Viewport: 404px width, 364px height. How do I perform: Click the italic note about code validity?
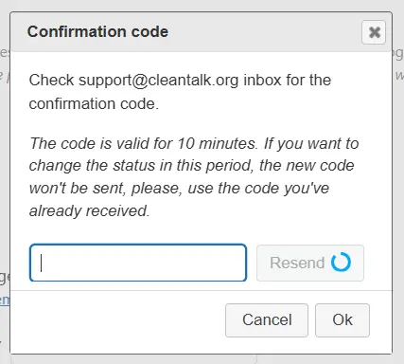[194, 177]
